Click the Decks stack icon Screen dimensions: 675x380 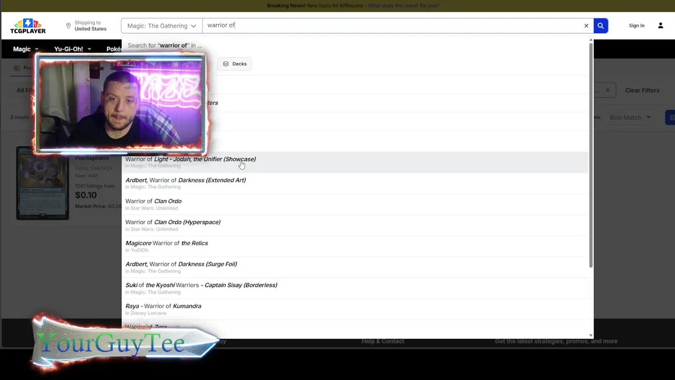[x=226, y=64]
